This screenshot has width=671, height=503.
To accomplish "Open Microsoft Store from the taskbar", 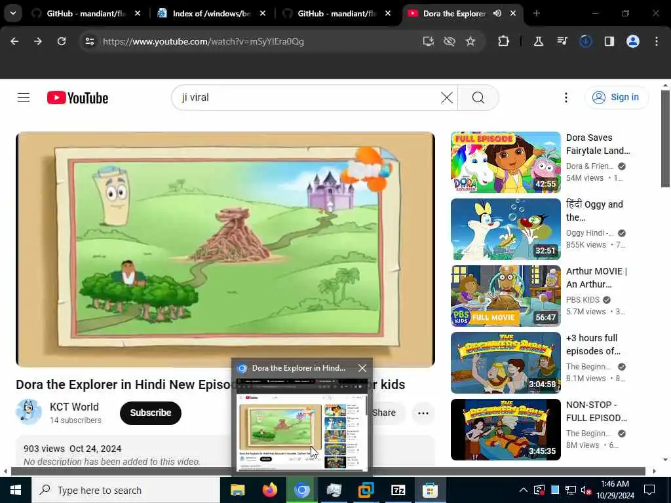I will click(430, 490).
